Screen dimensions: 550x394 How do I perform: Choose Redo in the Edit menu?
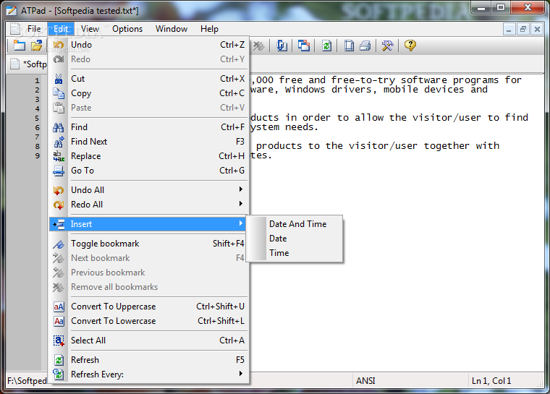pyautogui.click(x=149, y=59)
